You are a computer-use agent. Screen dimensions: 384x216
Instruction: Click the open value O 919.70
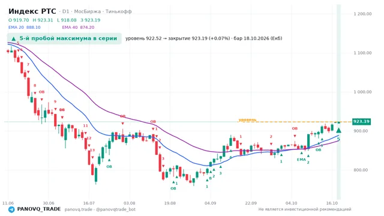pos(19,20)
